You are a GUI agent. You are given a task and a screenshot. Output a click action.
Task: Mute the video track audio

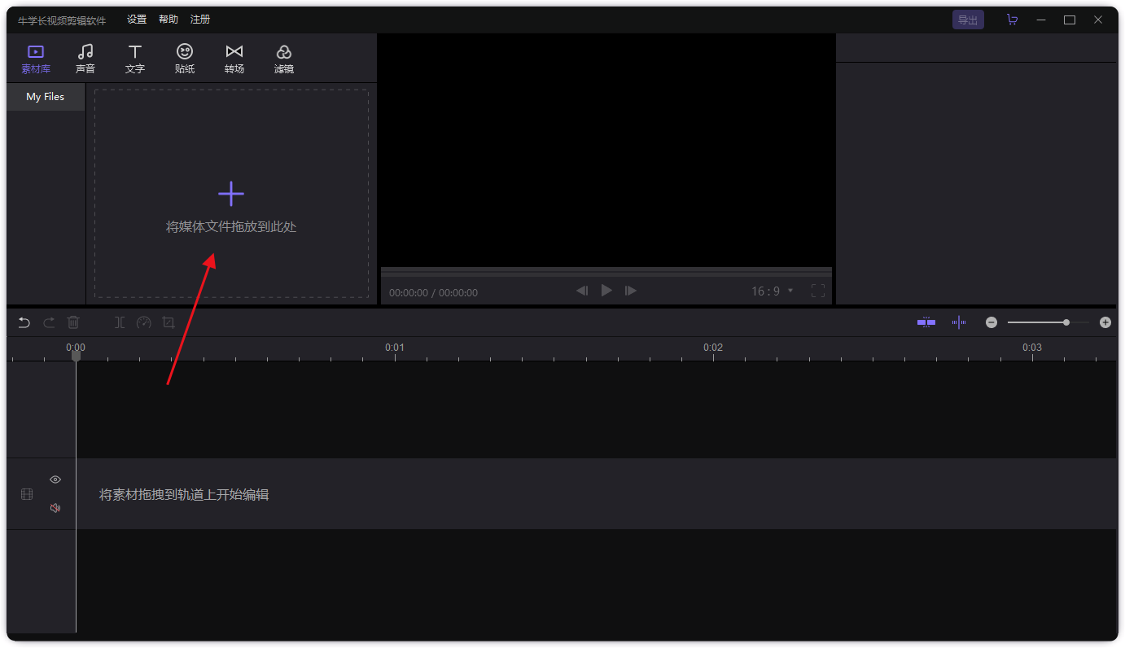[x=55, y=508]
